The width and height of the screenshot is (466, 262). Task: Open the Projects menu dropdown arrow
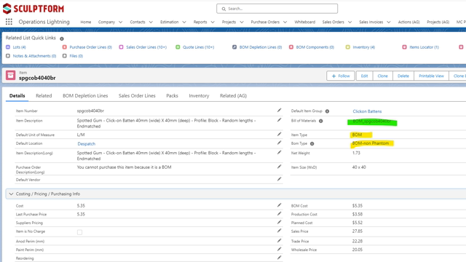click(x=242, y=22)
